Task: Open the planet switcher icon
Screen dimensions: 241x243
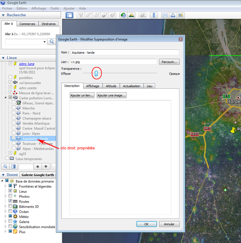Action: tap(143, 15)
